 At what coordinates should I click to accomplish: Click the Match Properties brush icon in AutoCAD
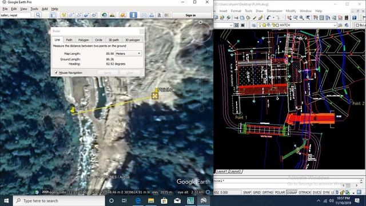point(261,18)
